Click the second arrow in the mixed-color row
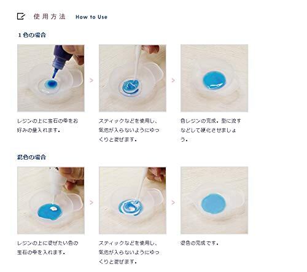This screenshot has height=272, width=307. (173, 203)
